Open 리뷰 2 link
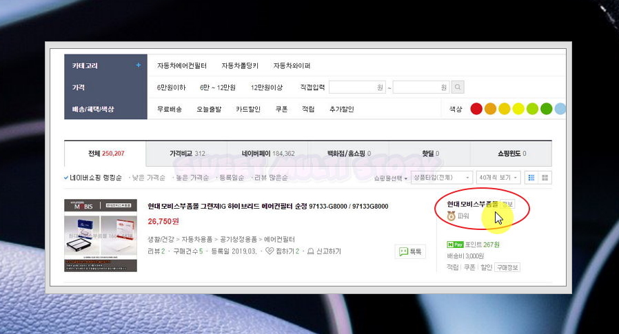This screenshot has width=619, height=334. point(156,251)
